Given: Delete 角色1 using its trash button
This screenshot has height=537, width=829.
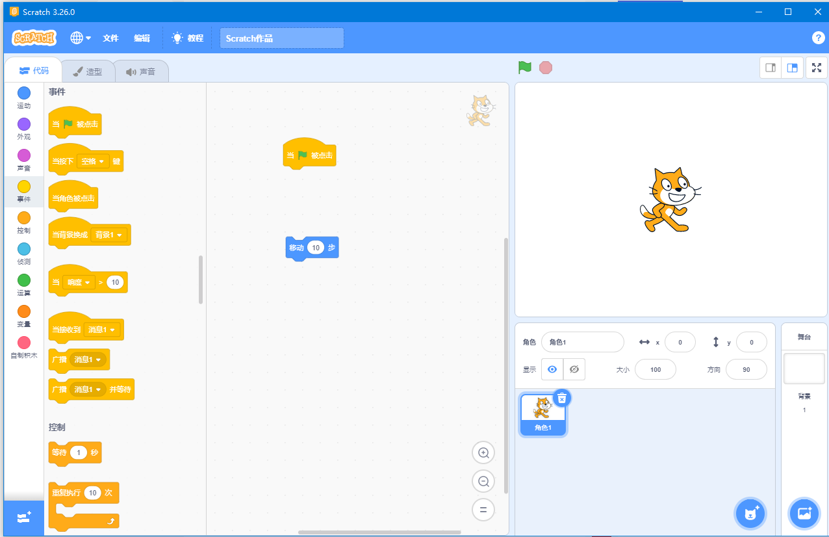Looking at the screenshot, I should pos(561,398).
